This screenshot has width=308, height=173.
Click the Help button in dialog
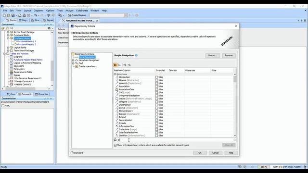tap(231, 153)
